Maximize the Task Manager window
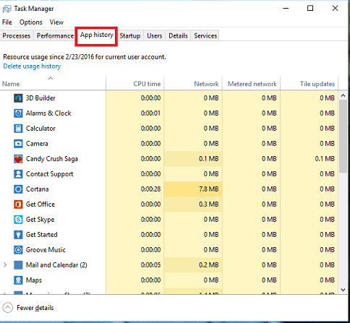The image size is (350, 323). pos(310,8)
